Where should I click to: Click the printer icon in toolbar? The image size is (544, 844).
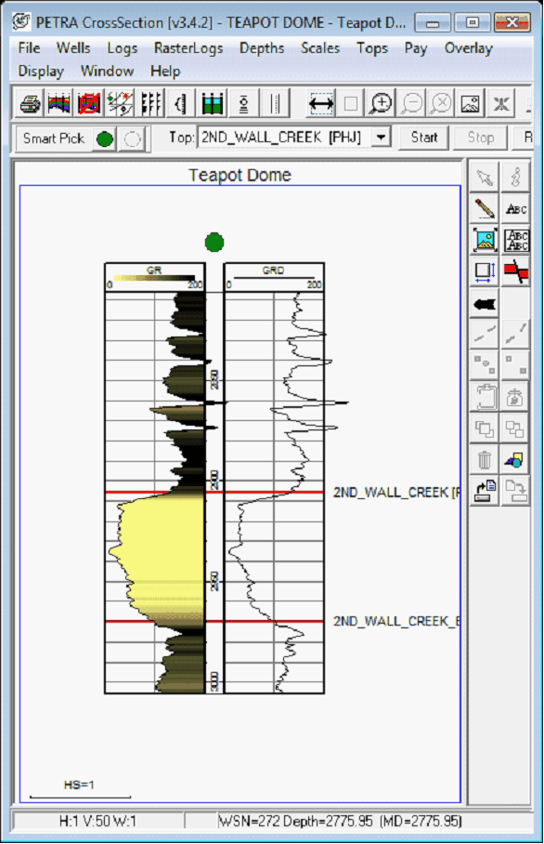pyautogui.click(x=30, y=103)
